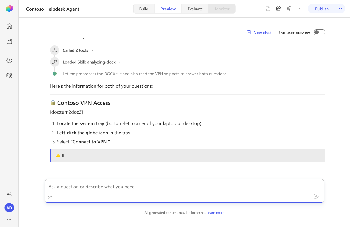350x227 pixels.
Task: Click the [doc:turn2doc2] citation text
Action: pyautogui.click(x=66, y=112)
